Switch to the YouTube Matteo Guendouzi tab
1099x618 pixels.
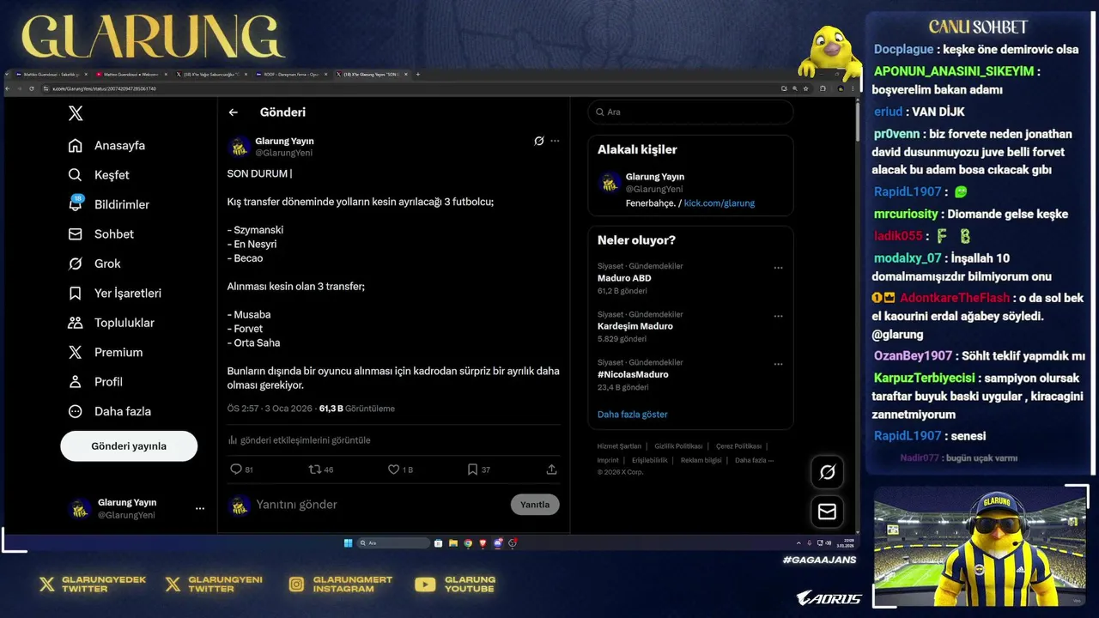tap(131, 75)
